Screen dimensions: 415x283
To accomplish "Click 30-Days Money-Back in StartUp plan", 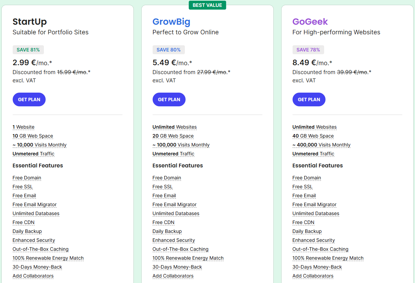I will click(37, 267).
